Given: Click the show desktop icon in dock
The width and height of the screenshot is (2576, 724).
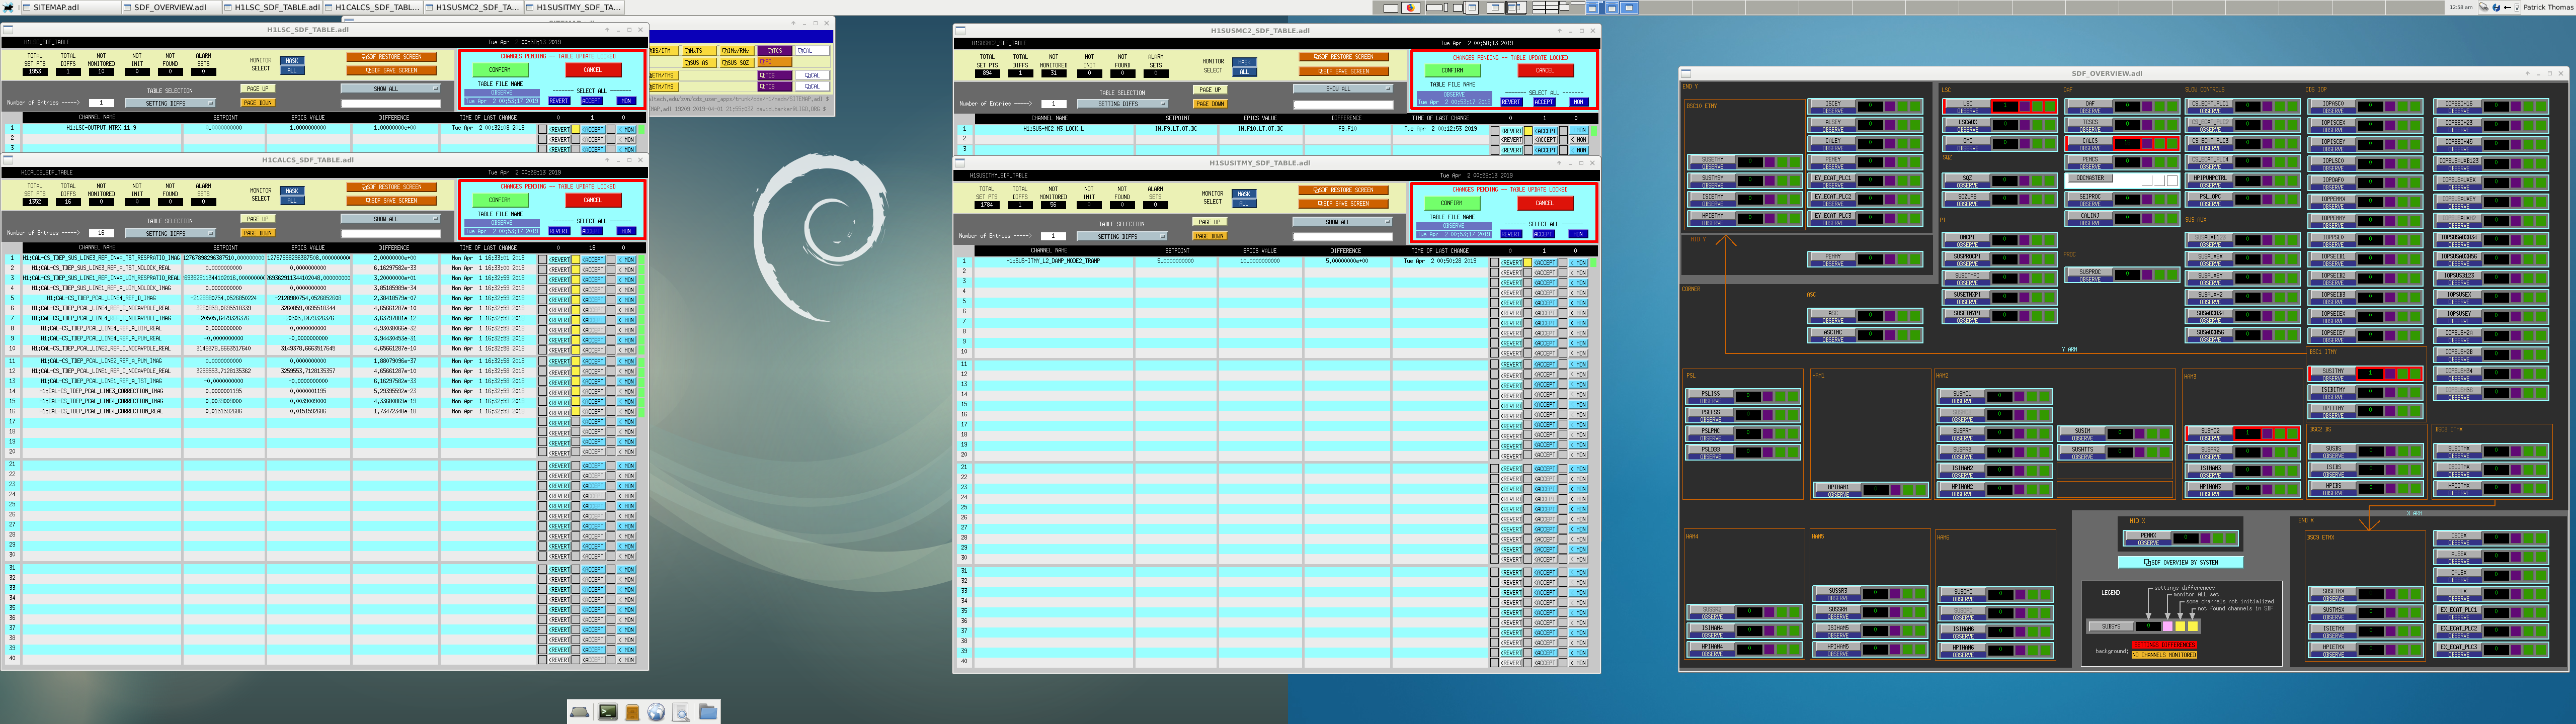Looking at the screenshot, I should click(x=580, y=711).
